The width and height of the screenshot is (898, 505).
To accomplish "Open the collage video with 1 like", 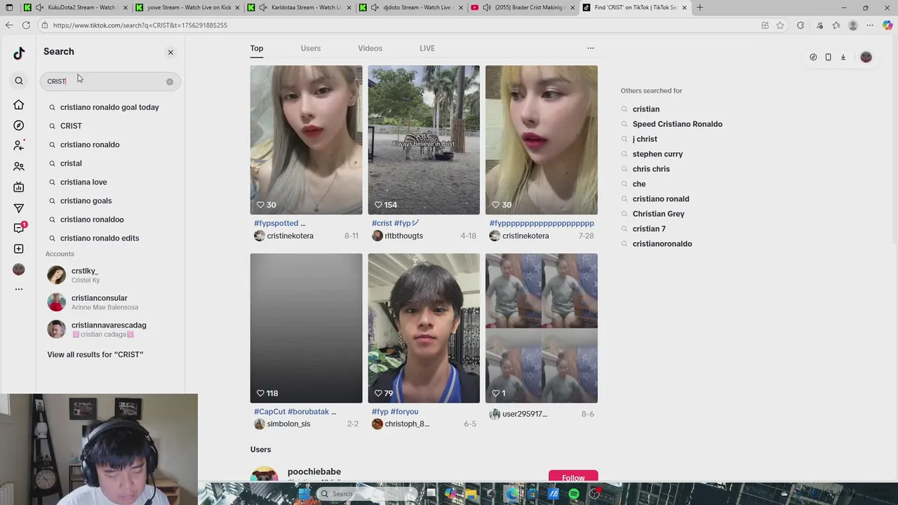I will (x=542, y=328).
